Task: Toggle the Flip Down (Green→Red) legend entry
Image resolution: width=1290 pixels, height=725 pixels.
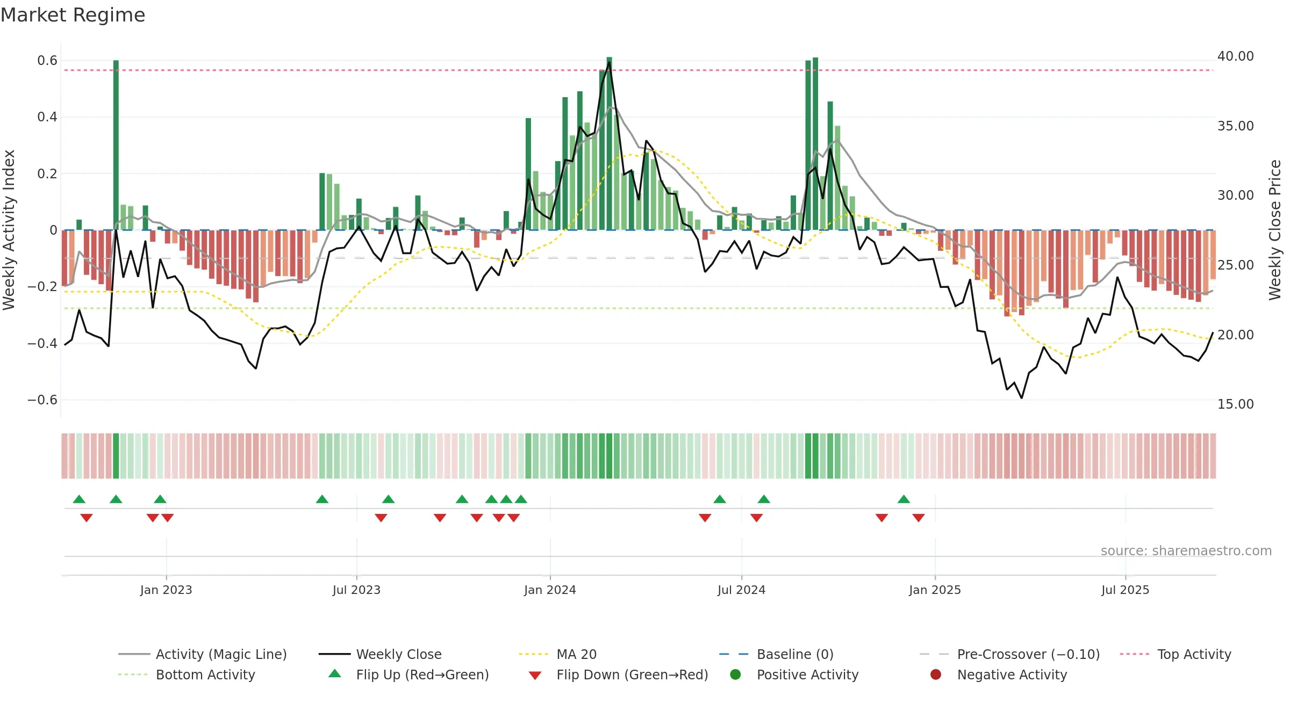Action: coord(618,675)
